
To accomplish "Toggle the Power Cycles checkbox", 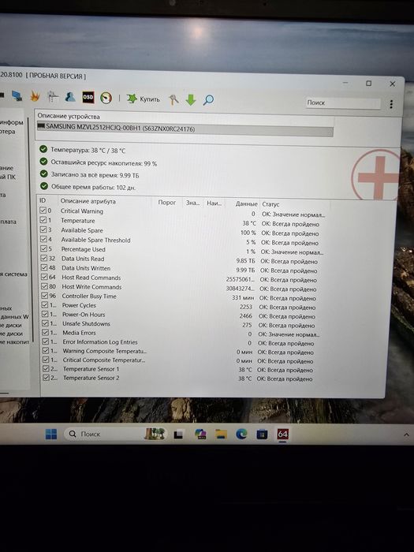I will coord(45,304).
